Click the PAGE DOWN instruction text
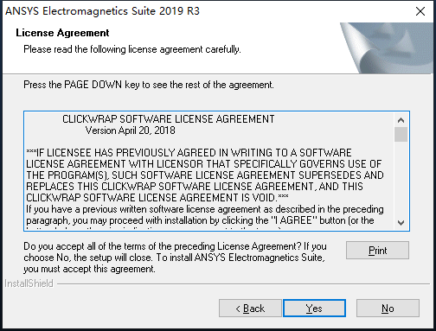Image resolution: width=436 pixels, height=331 pixels. pyautogui.click(x=149, y=85)
